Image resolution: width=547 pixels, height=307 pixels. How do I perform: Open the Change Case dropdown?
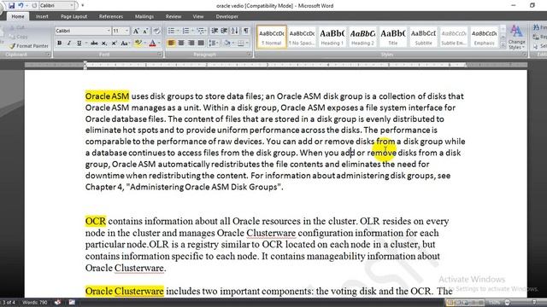point(125,43)
